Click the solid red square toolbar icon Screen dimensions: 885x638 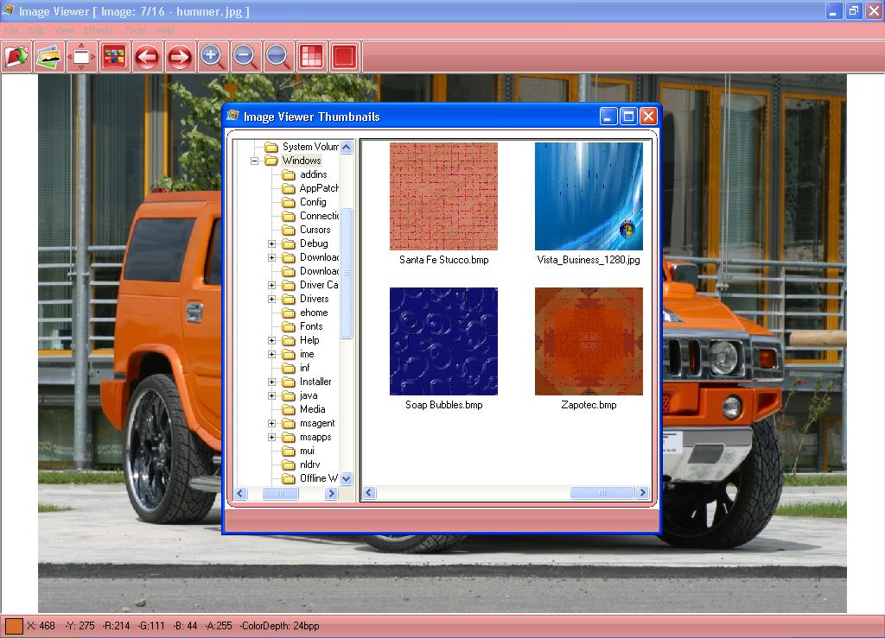click(343, 57)
